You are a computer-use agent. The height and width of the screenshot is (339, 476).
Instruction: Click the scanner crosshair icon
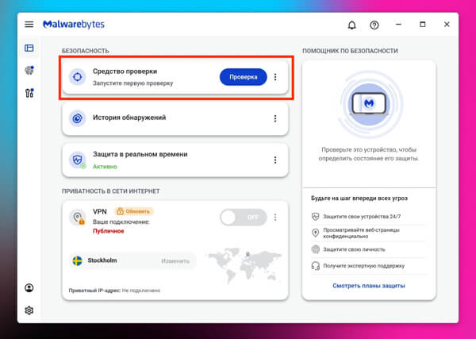[x=78, y=77]
